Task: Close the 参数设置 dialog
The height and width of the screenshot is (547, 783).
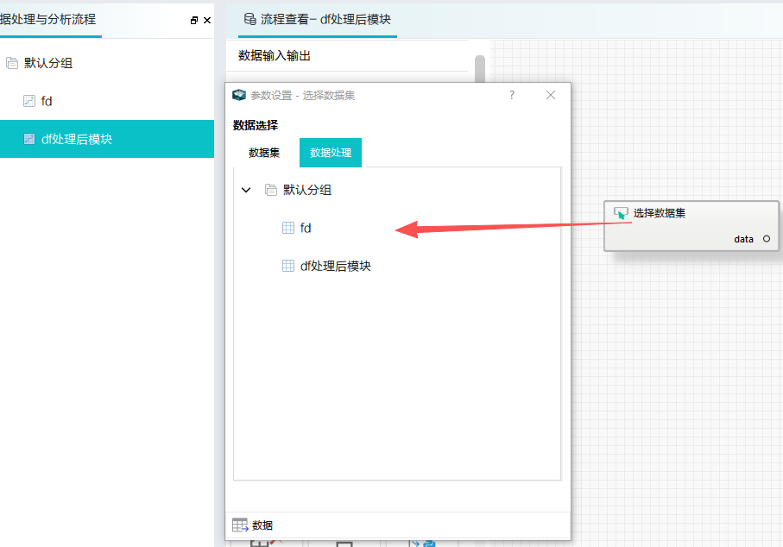Action: pos(551,95)
